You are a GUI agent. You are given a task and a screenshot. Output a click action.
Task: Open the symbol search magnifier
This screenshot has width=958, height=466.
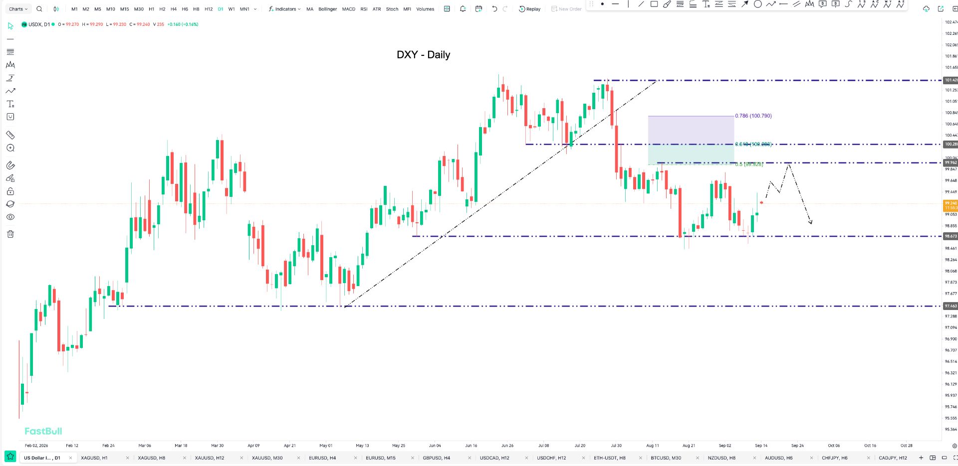click(39, 9)
